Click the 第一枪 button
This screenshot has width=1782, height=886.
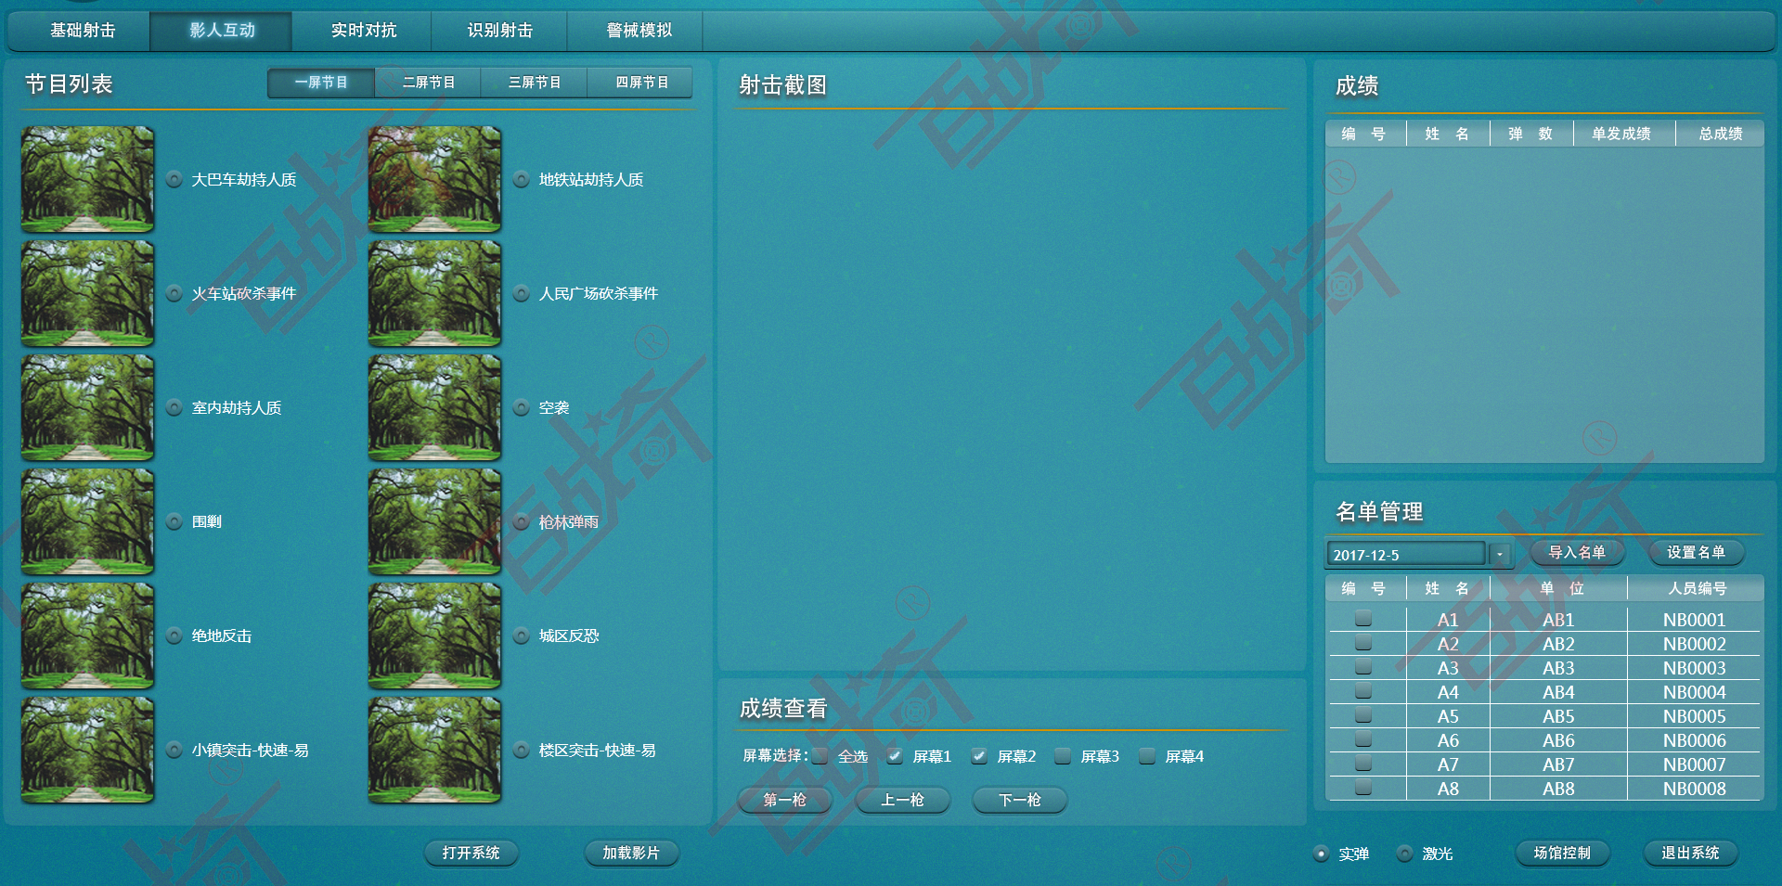click(x=784, y=800)
